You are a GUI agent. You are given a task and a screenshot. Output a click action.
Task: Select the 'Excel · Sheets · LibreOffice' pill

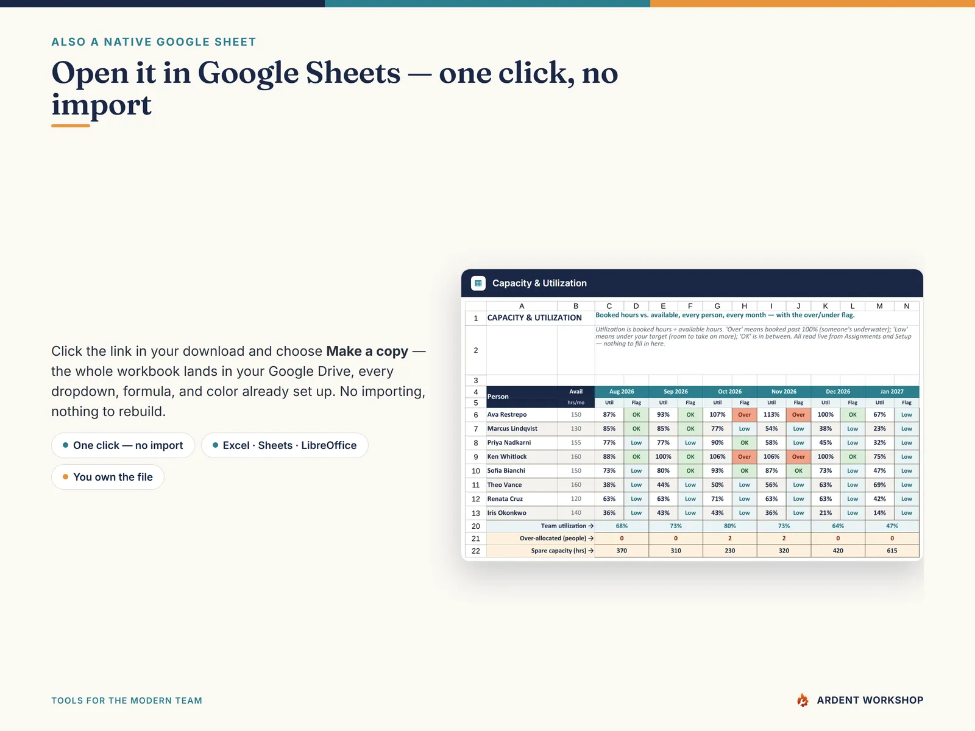[x=285, y=445]
